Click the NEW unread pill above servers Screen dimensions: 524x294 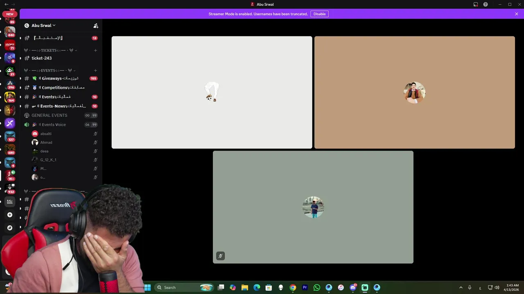pos(10,14)
